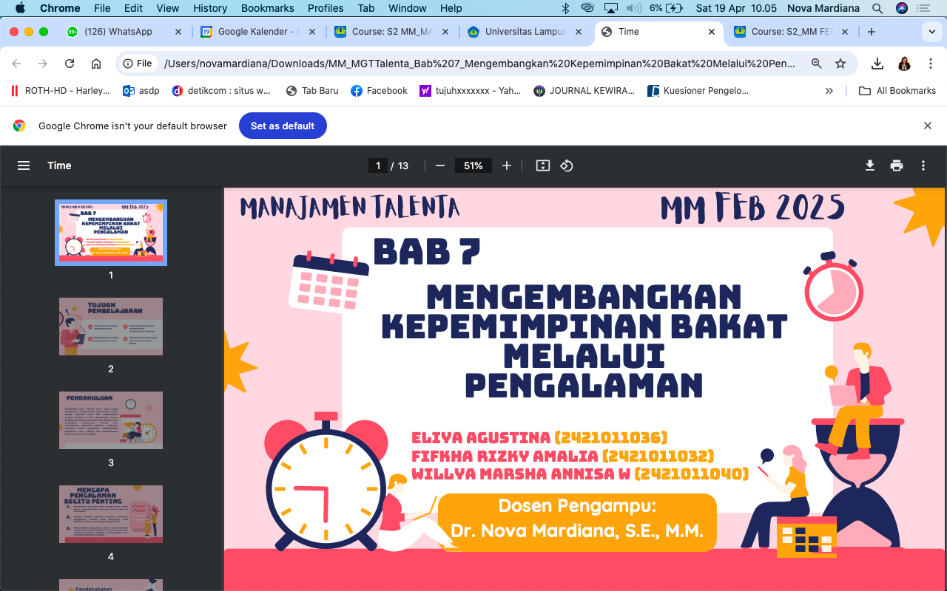
Task: Bookmark this page with the star icon
Action: tap(840, 64)
